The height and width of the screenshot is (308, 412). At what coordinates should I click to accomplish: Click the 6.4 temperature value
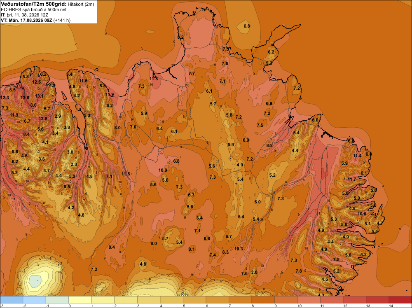click(x=159, y=128)
